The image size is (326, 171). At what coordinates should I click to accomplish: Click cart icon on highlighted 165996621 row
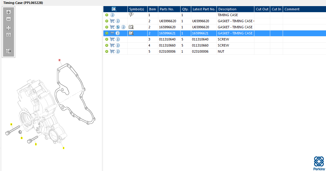tap(112, 33)
